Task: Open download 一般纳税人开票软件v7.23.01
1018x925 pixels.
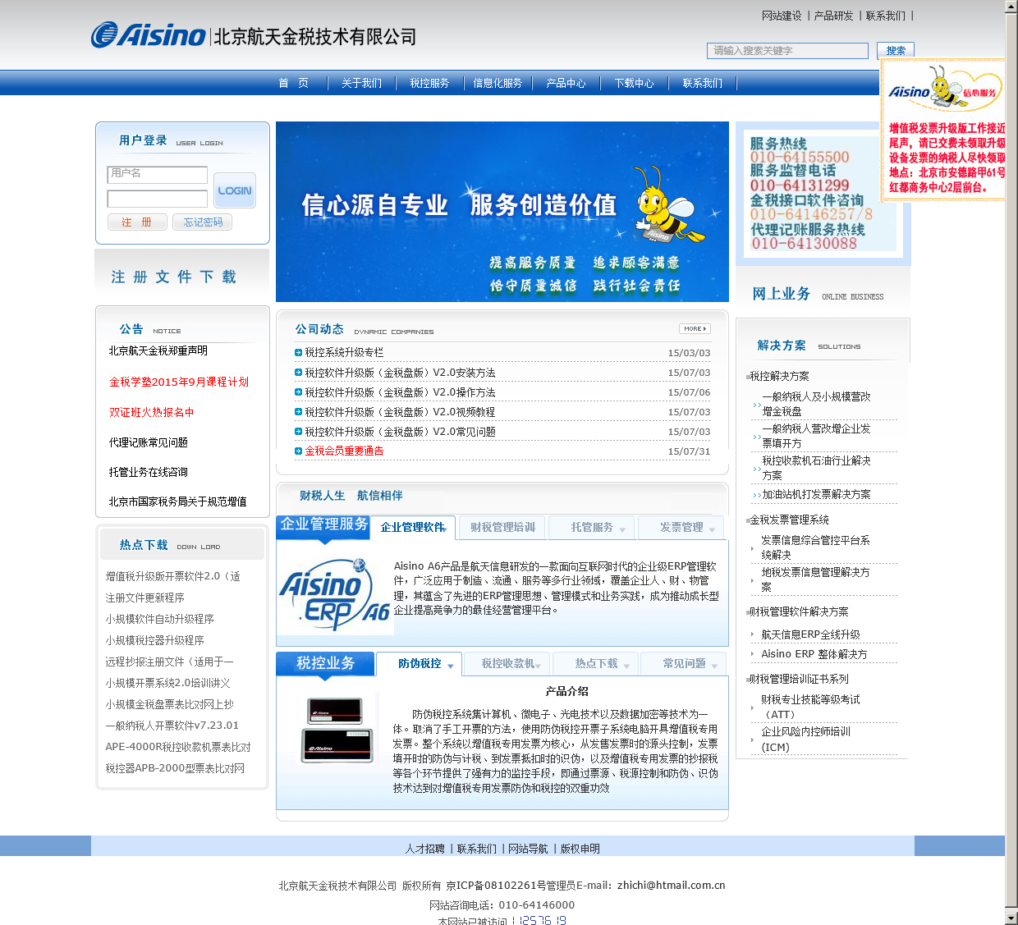Action: (x=172, y=726)
